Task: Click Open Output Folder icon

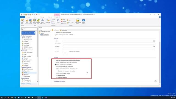Action: [78, 21]
